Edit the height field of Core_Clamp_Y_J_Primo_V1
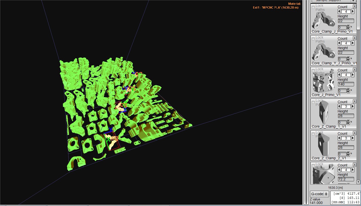This screenshot has height=206, width=361. pyautogui.click(x=346, y=52)
